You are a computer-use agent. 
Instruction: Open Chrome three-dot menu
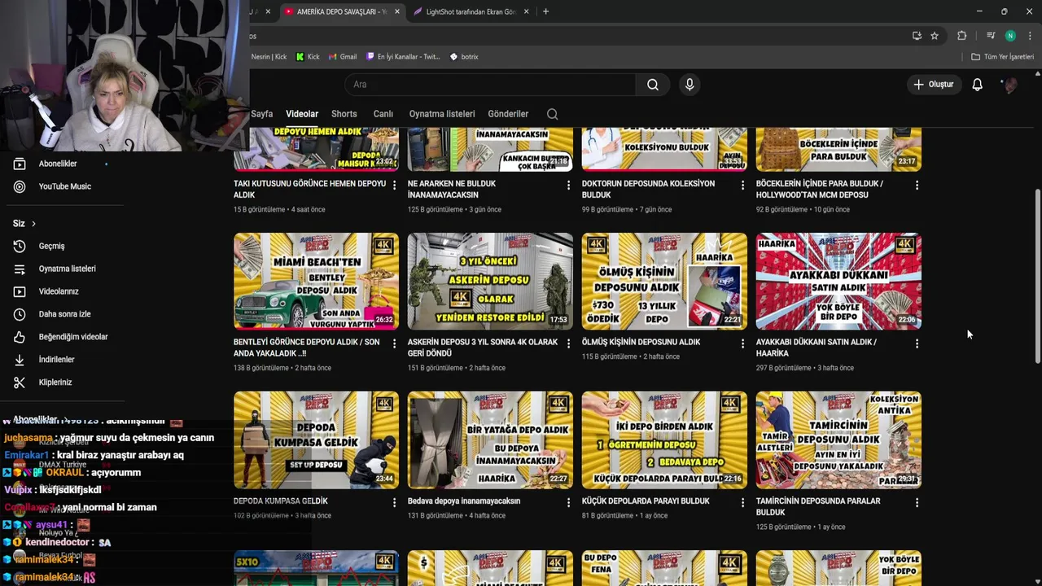[1030, 36]
